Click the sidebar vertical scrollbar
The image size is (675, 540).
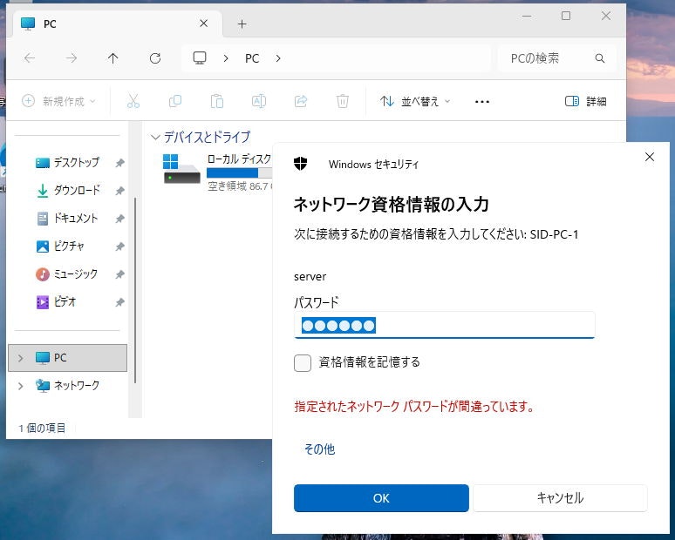click(x=135, y=290)
